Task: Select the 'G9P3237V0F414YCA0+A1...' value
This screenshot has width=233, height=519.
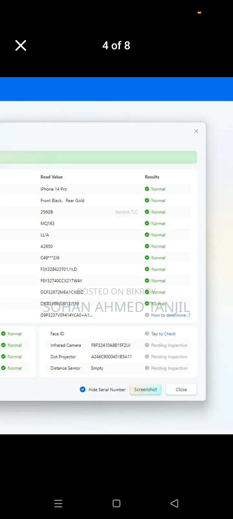Action: coord(66,315)
